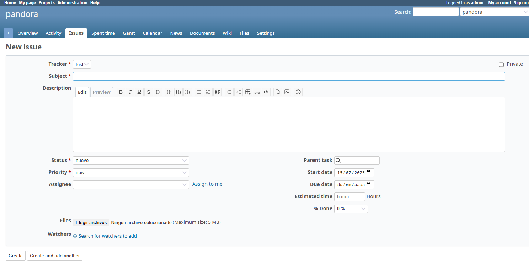This screenshot has height=266, width=529.
Task: Underline the selected description text
Action: pyautogui.click(x=139, y=92)
